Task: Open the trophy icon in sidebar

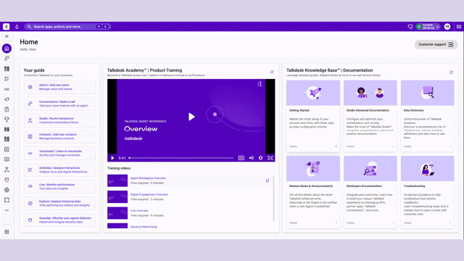Action: click(x=7, y=119)
